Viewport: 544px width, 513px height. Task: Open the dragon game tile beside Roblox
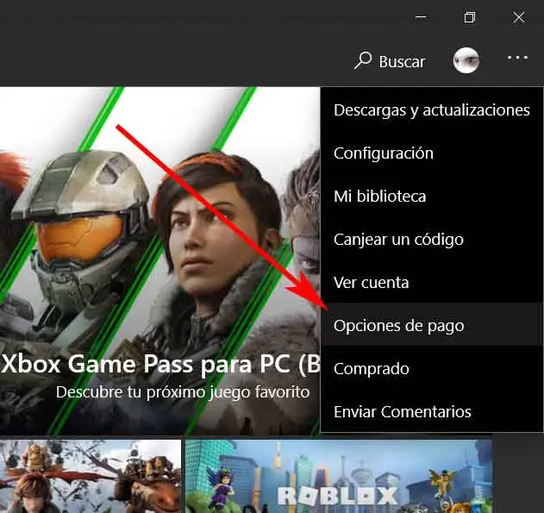point(91,476)
